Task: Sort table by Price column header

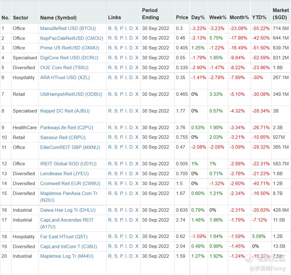Action: click(x=182, y=18)
